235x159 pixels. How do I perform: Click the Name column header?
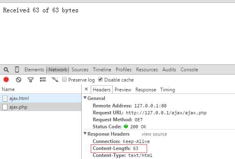(40, 89)
